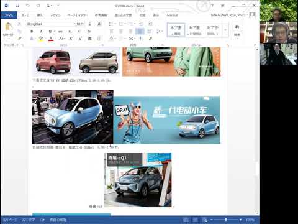
Task: Open line spacing options
Action: (x=160, y=31)
